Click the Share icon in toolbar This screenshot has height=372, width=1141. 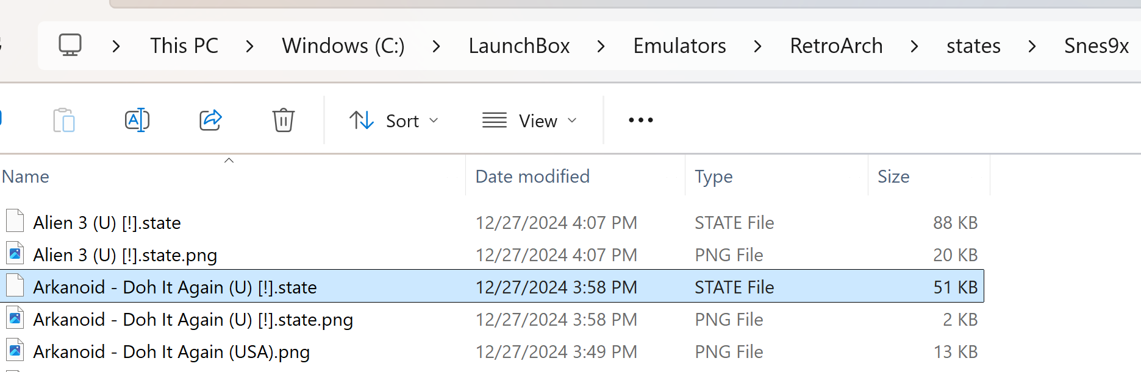click(x=210, y=120)
